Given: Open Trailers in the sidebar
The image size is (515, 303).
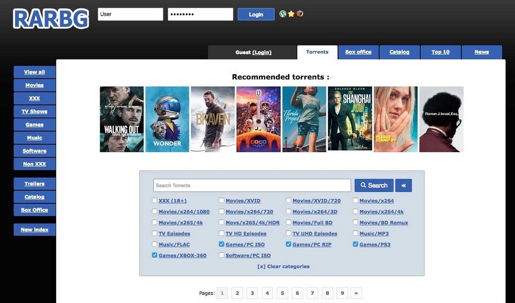Looking at the screenshot, I should 34,184.
